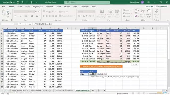Screen dimensions: 170x95
Task: Open the File menu
Action: [x=3, y=7]
